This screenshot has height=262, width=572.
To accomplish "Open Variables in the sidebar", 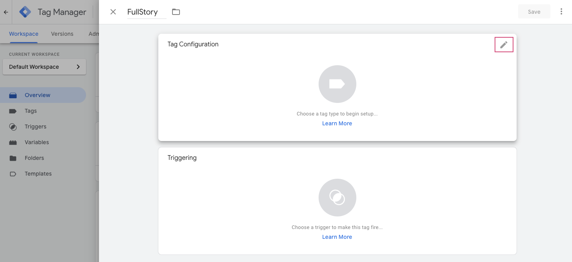I will (37, 142).
